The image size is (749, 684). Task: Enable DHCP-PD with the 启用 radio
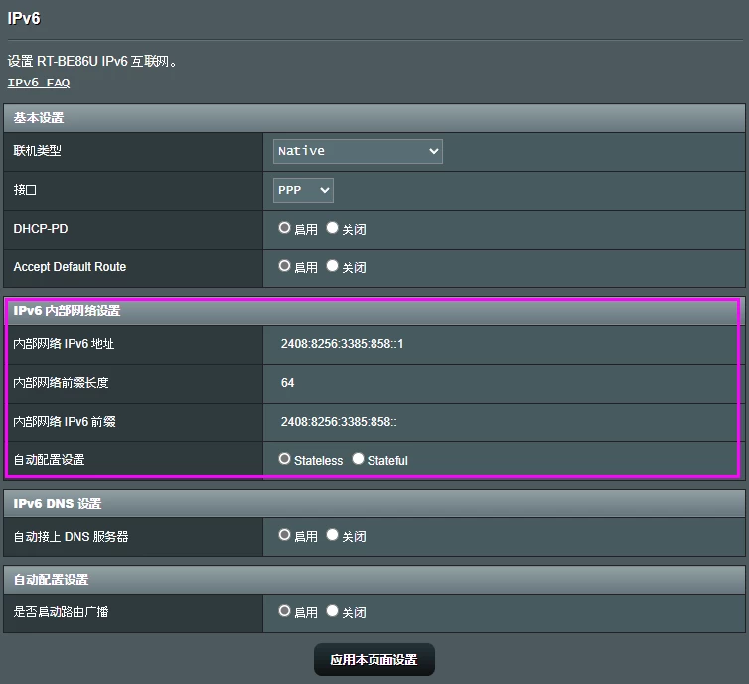[x=285, y=228]
